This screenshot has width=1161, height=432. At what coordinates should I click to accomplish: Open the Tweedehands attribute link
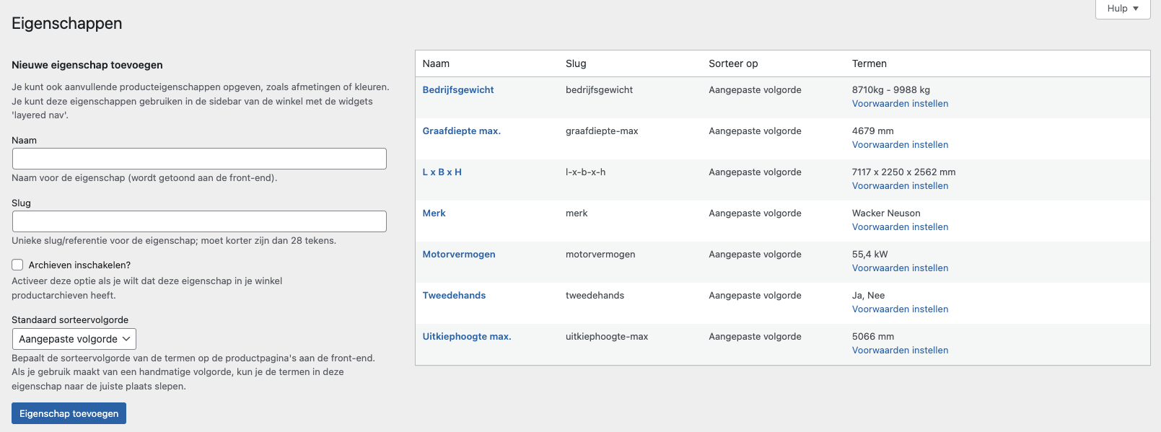pyautogui.click(x=454, y=296)
